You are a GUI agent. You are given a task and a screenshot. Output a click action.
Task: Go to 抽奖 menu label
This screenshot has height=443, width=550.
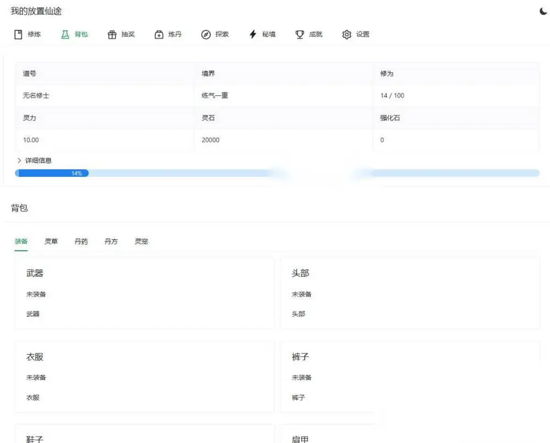coord(128,35)
